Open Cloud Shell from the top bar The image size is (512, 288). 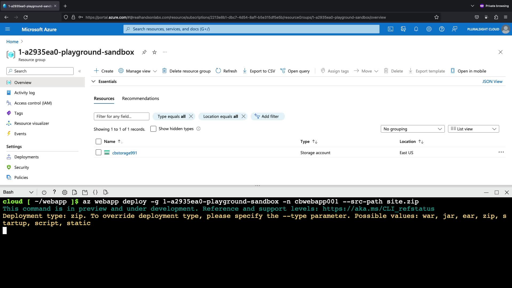[390, 29]
